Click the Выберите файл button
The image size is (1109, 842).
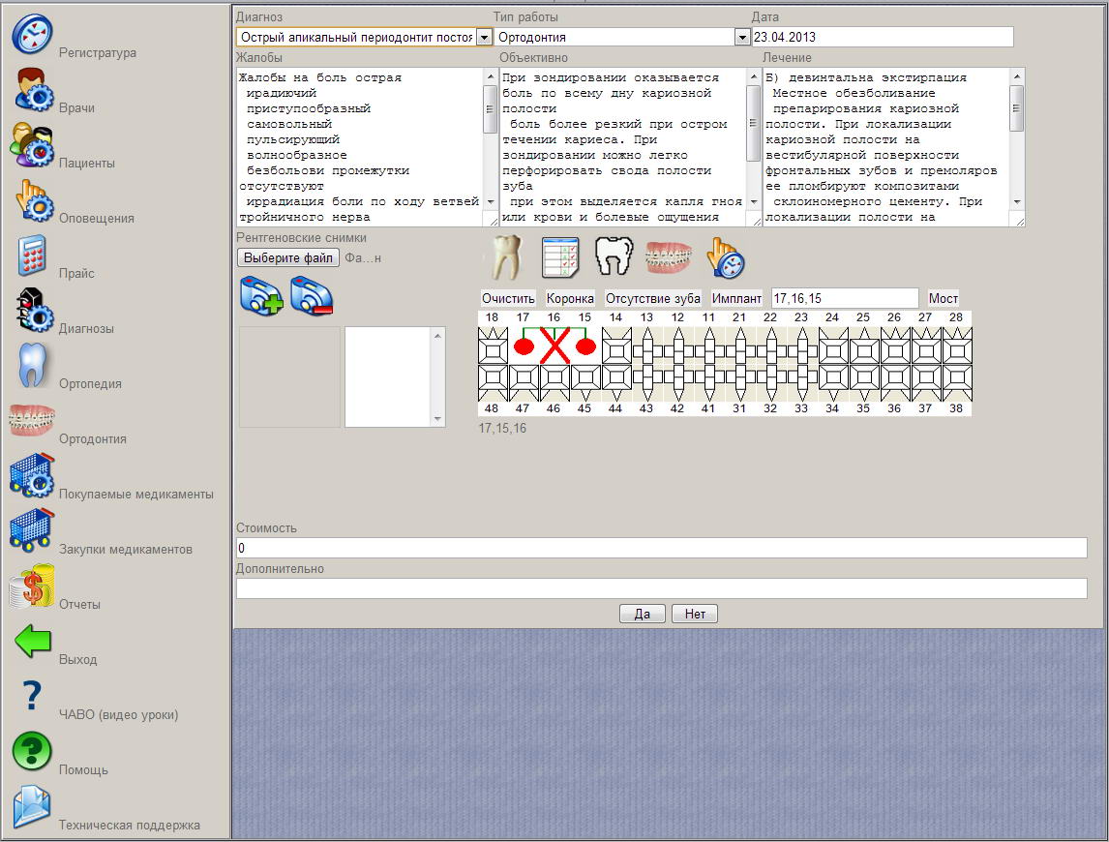pyautogui.click(x=287, y=257)
